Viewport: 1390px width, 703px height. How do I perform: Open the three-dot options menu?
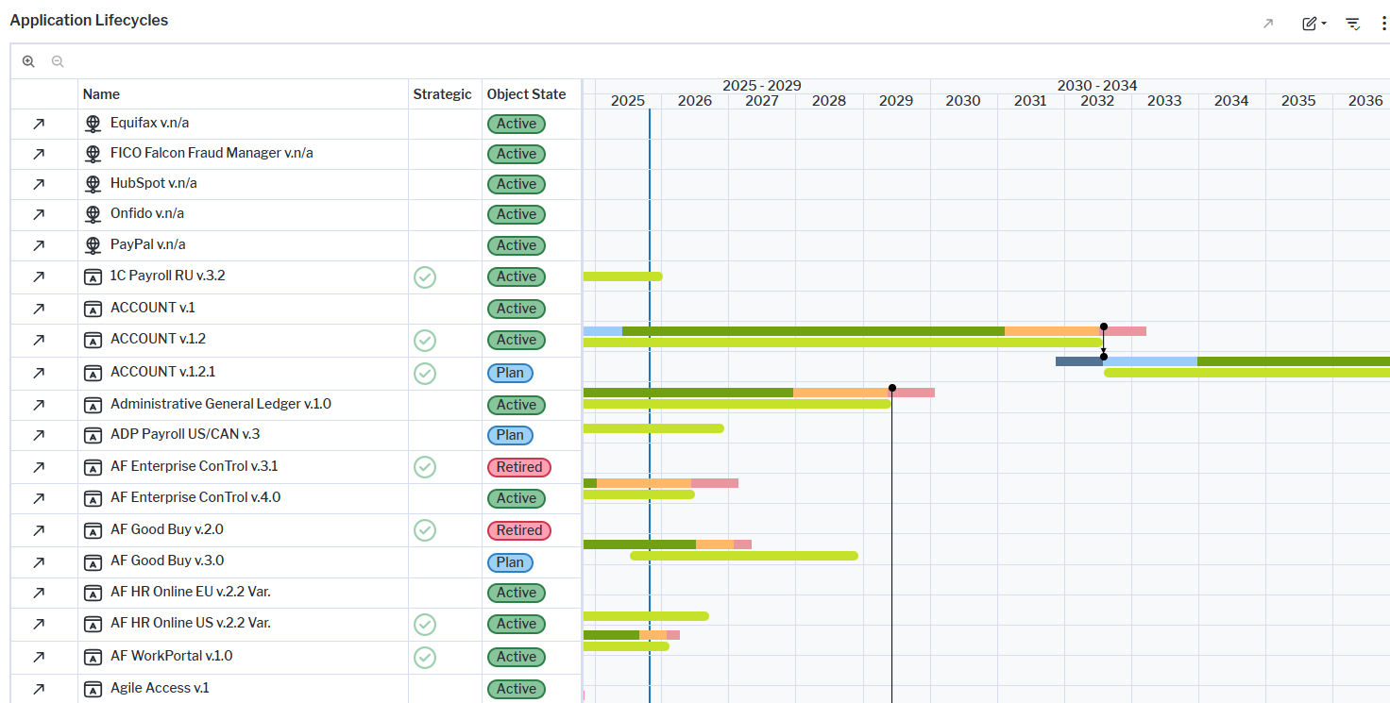[x=1383, y=23]
